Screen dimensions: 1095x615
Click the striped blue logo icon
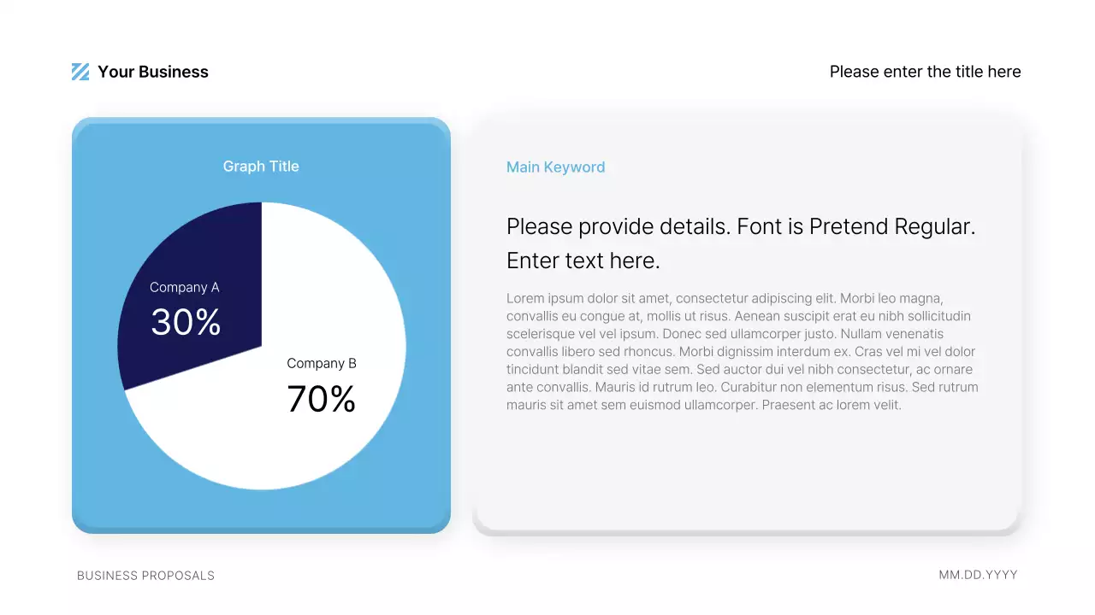pos(80,72)
